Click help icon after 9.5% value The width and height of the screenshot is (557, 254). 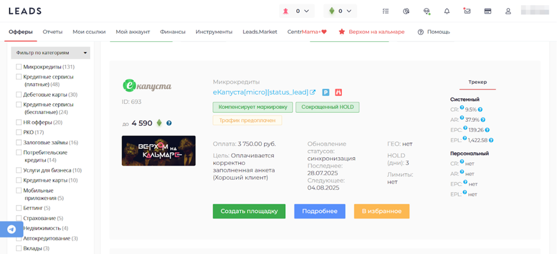[x=481, y=109]
